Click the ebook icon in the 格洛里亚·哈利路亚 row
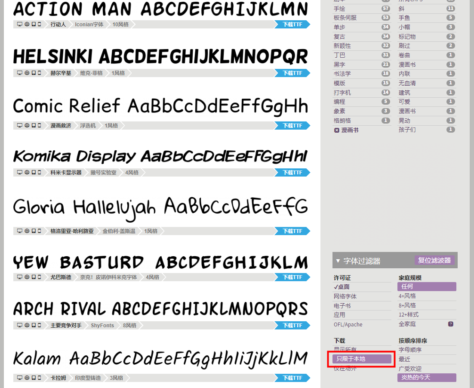This screenshot has height=388, width=474. coord(34,231)
